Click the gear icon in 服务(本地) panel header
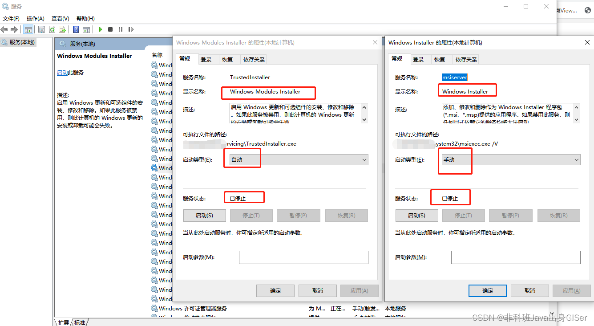 63,44
